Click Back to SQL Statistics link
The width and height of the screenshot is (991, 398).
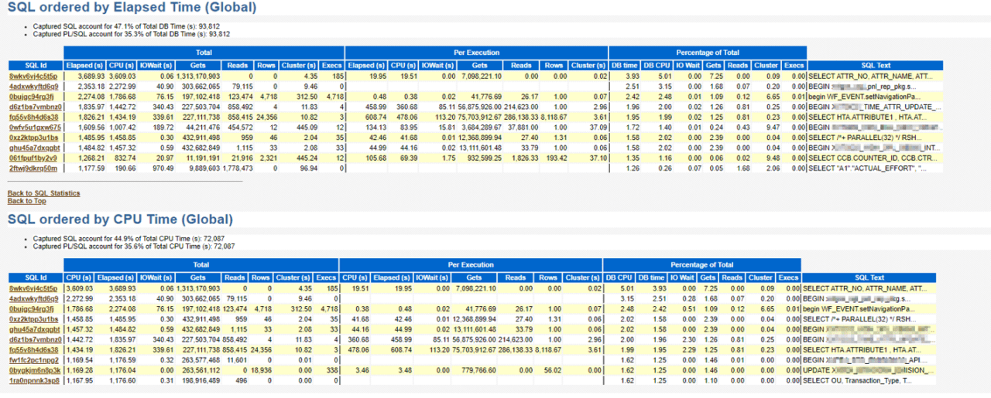coord(43,193)
